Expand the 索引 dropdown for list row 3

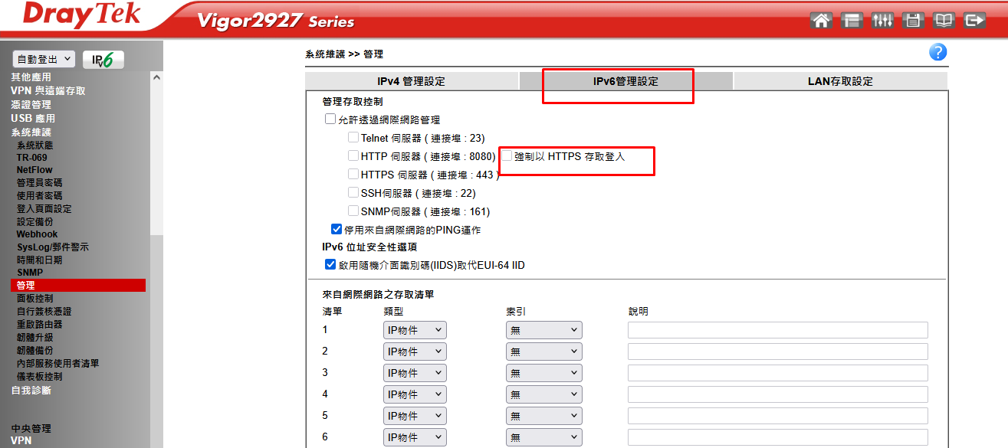[543, 373]
